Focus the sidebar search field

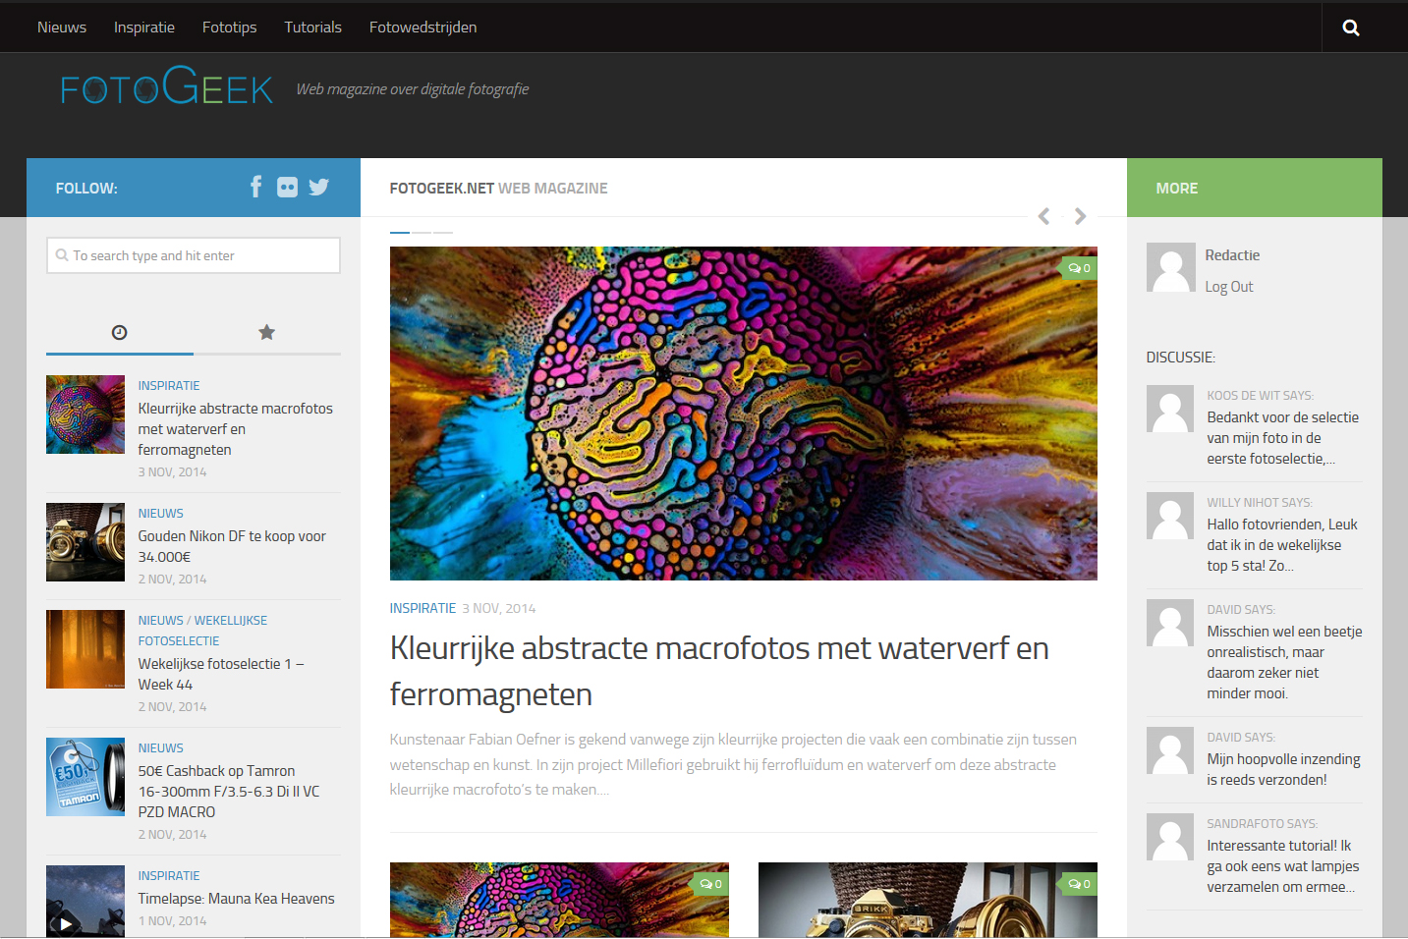[194, 255]
